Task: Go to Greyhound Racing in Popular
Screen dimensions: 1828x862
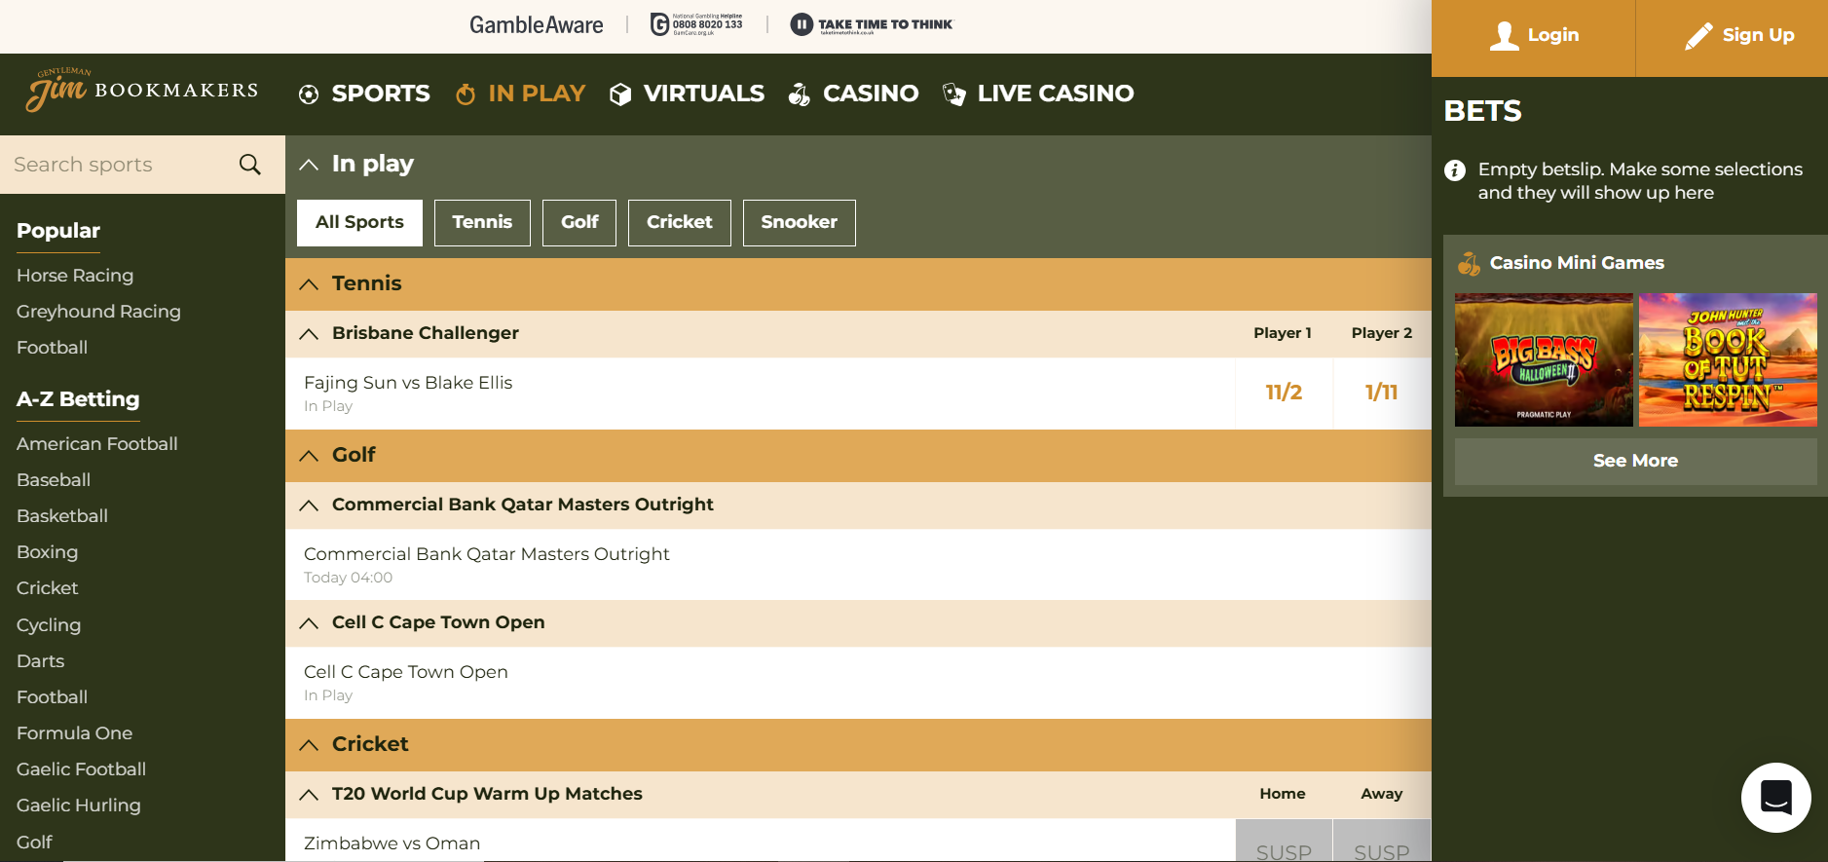Action: [98, 312]
